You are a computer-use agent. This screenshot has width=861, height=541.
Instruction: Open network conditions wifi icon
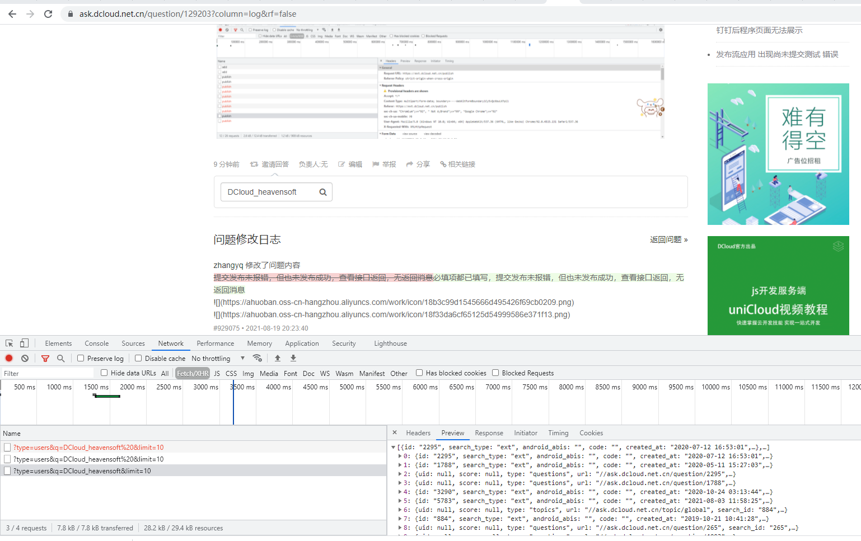[258, 358]
